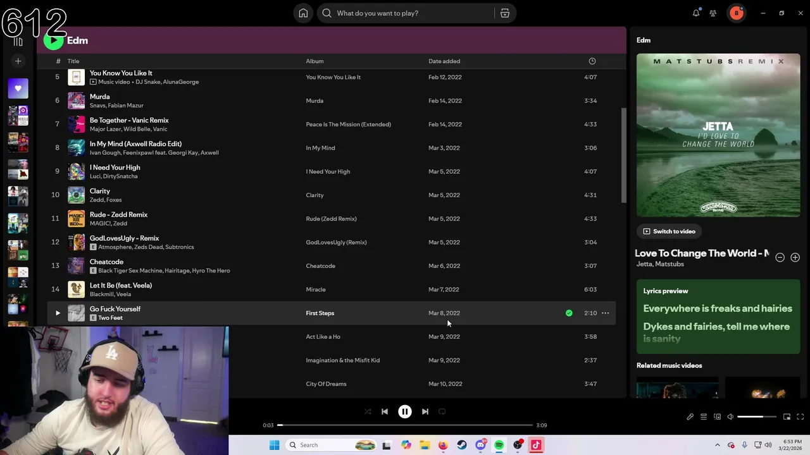
Task: Open Firefox from the taskbar
Action: click(443, 445)
